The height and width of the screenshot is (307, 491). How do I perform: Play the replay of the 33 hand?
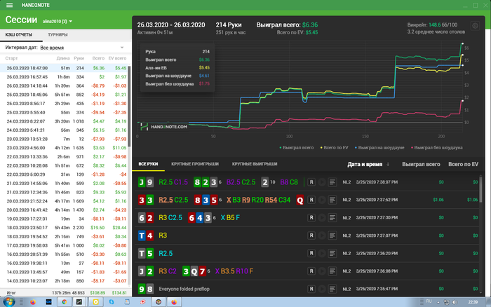pyautogui.click(x=322, y=200)
